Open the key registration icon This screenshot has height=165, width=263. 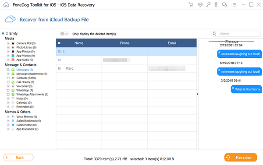click(208, 5)
